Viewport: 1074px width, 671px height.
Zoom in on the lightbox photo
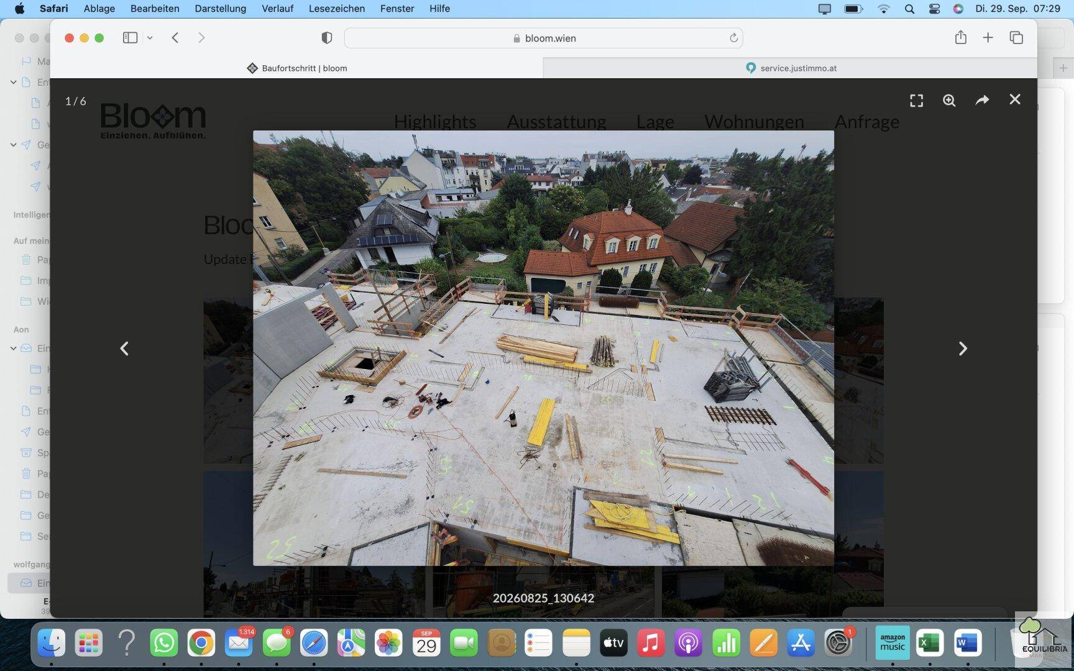tap(949, 101)
